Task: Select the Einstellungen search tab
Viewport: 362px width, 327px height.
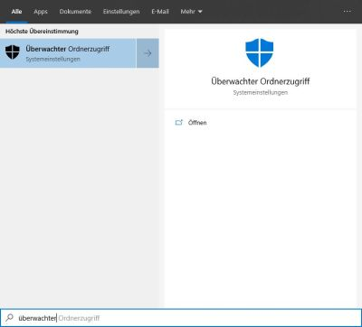Action: [x=121, y=12]
